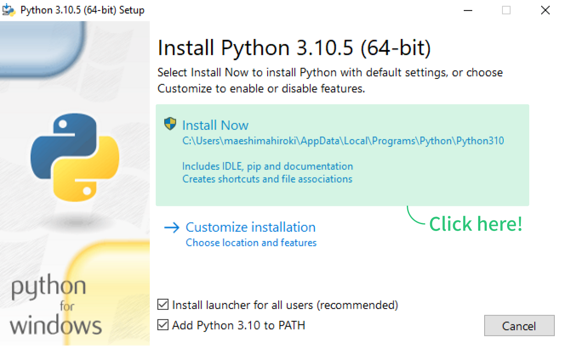Close the Python Setup window

coord(545,10)
